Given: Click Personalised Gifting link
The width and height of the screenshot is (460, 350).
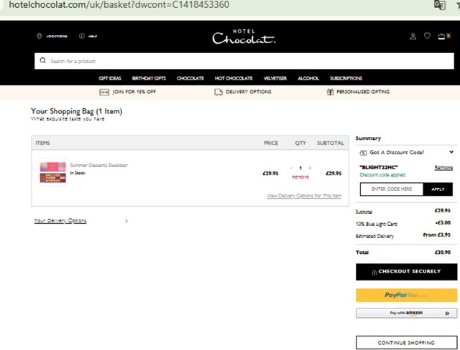Looking at the screenshot, I should 363,92.
